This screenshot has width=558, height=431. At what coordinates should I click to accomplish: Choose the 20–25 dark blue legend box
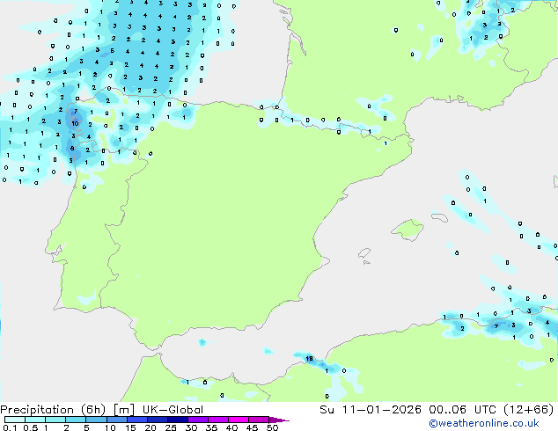point(158,420)
